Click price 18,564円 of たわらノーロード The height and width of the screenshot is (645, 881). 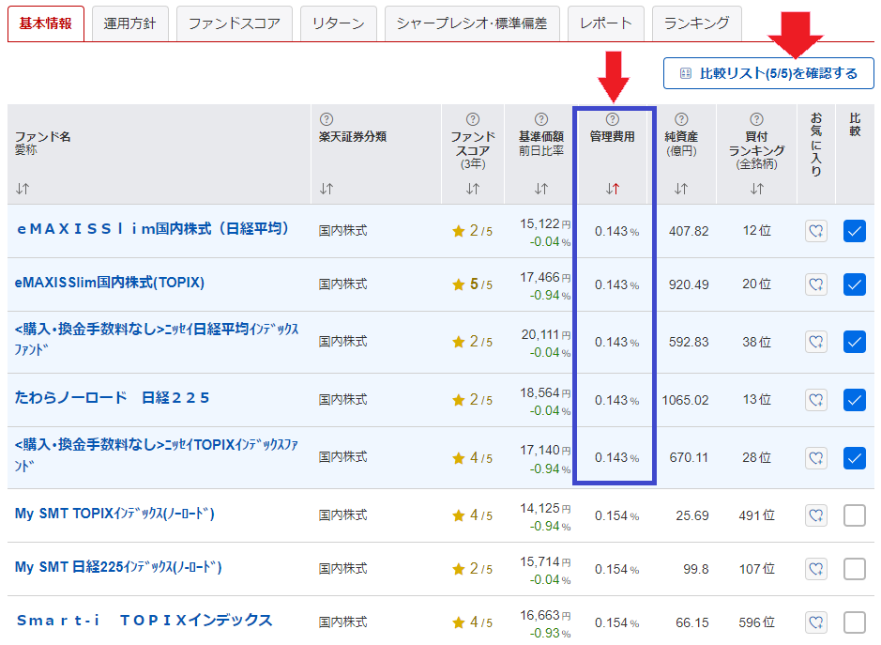(x=545, y=392)
